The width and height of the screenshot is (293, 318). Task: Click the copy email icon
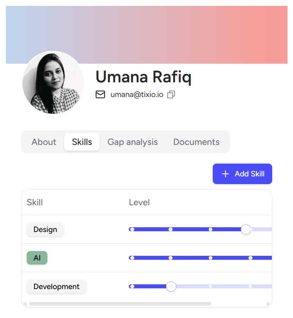point(171,95)
